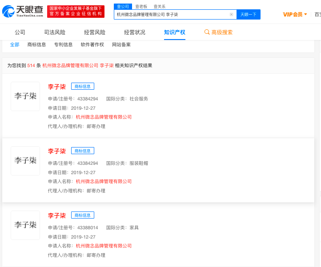Click the 514 results count text
The height and width of the screenshot is (267, 321).
click(31, 65)
